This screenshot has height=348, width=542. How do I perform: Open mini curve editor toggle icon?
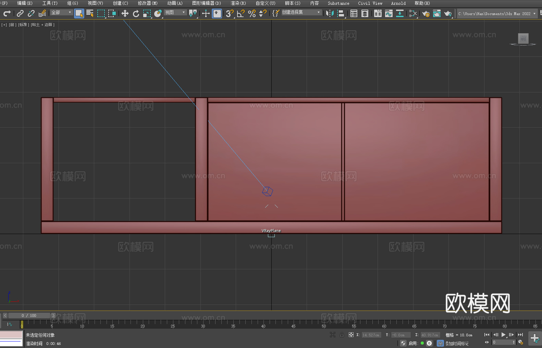pos(10,324)
